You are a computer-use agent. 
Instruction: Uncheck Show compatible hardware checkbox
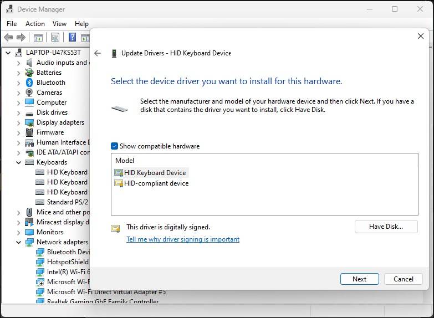tap(114, 146)
